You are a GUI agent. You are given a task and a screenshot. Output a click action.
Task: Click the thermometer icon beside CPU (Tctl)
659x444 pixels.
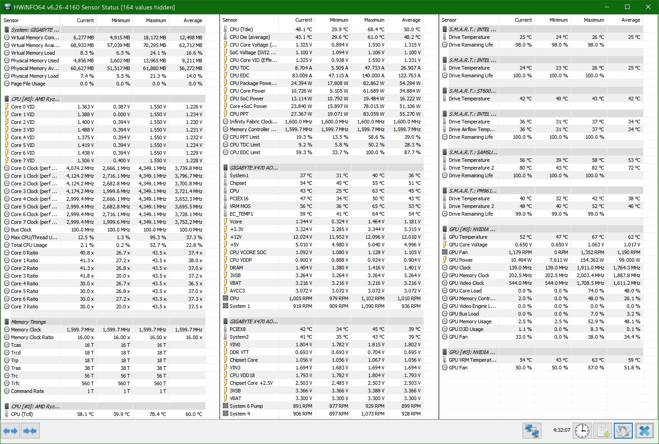[x=7, y=414]
